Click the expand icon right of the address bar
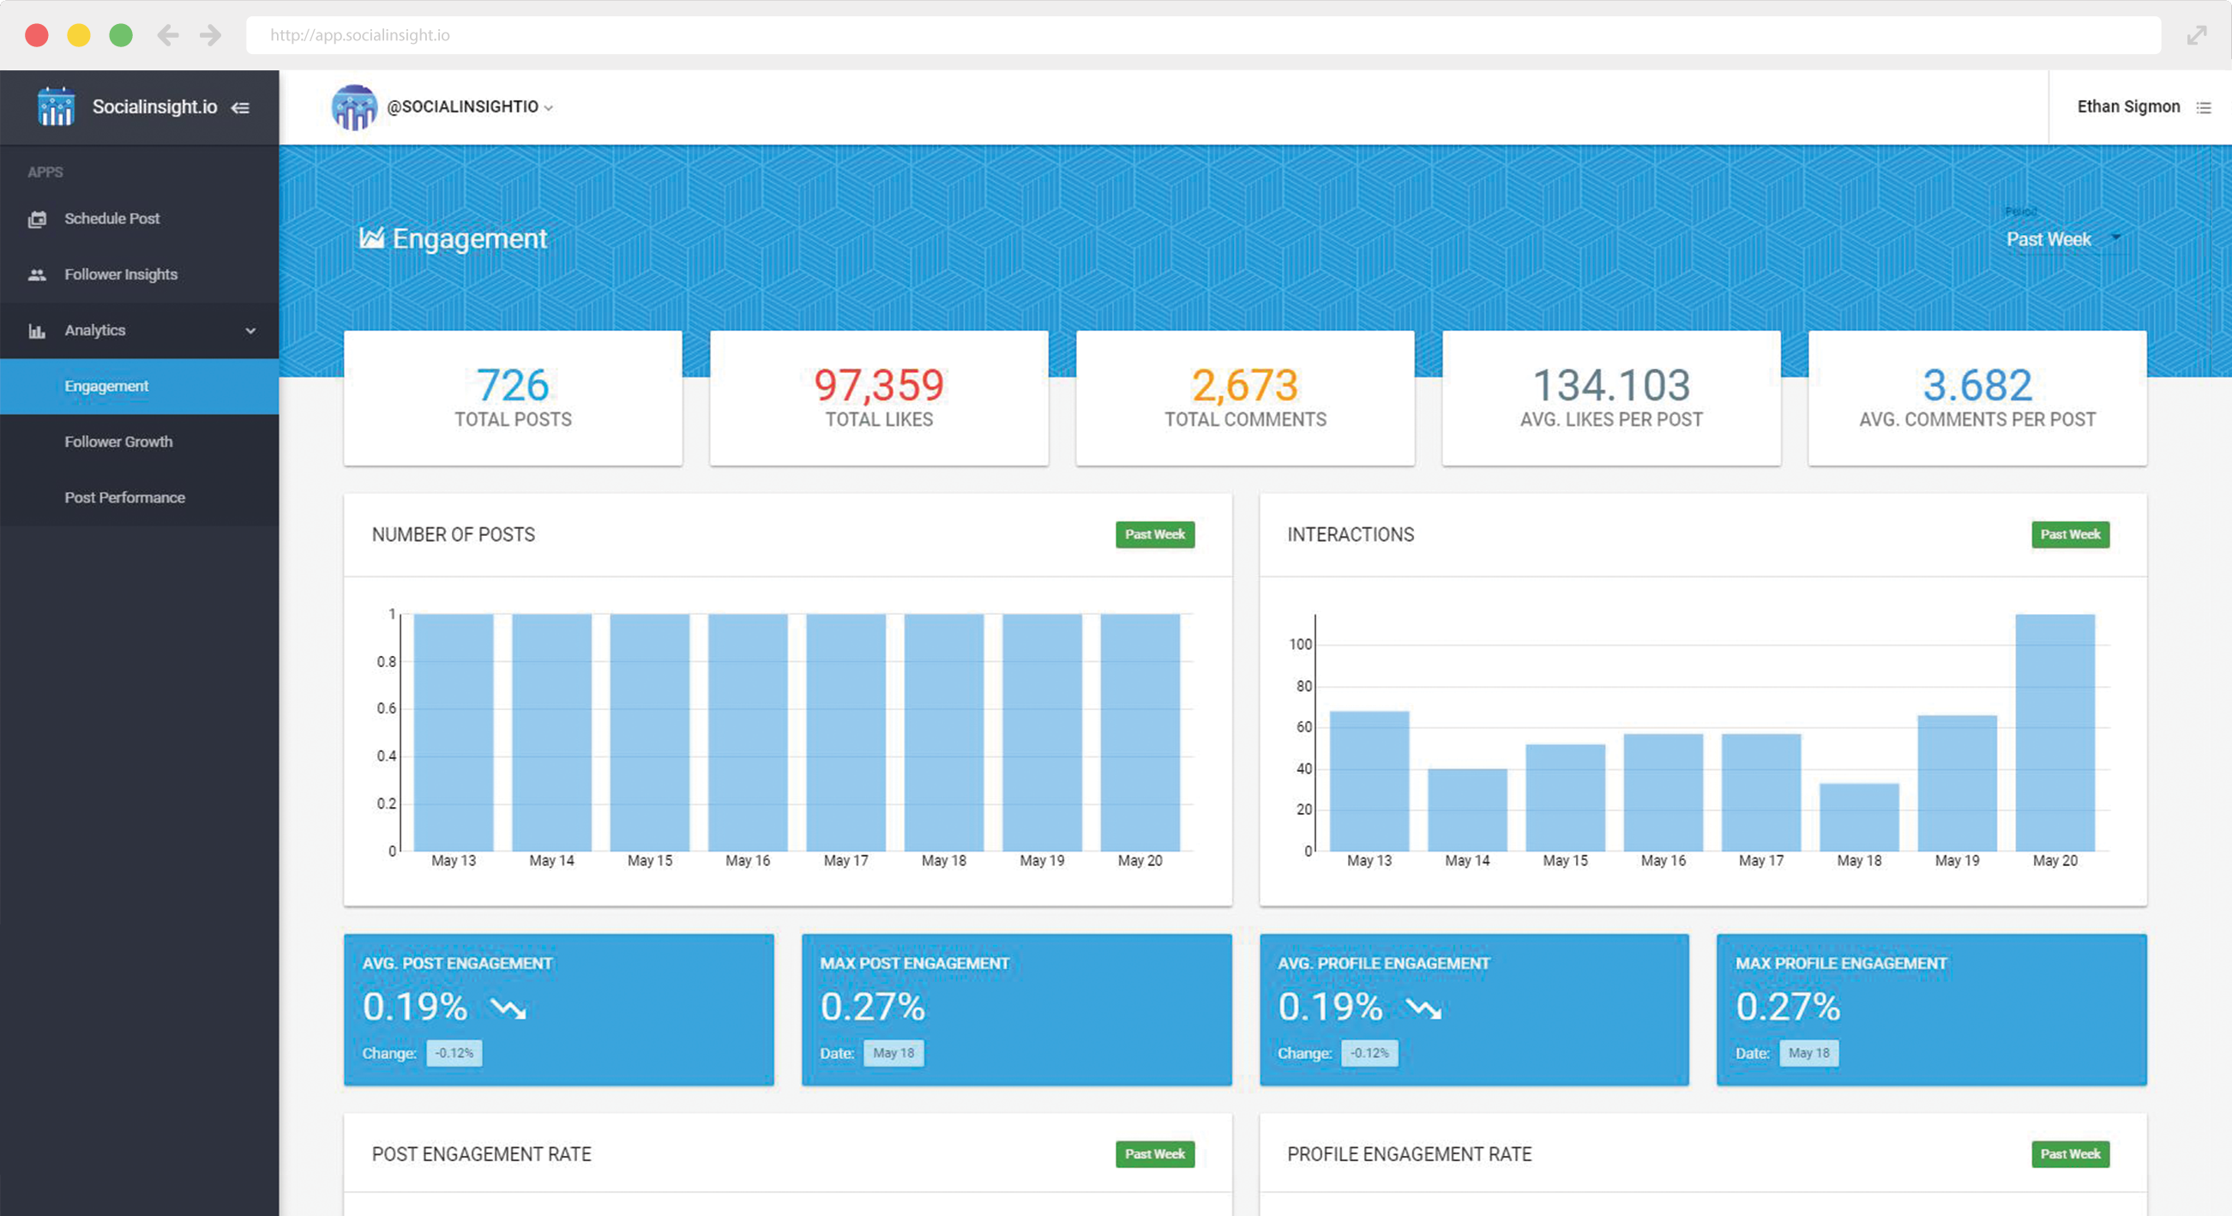 tap(2198, 34)
